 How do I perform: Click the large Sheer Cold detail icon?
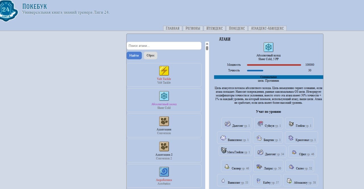[268, 47]
